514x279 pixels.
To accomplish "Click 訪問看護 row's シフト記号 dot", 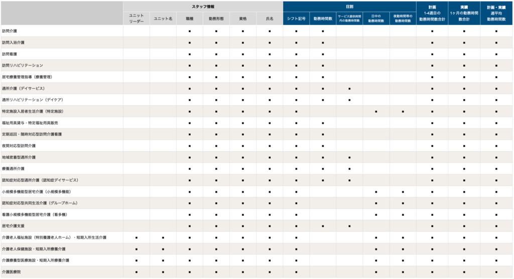I will pos(296,54).
